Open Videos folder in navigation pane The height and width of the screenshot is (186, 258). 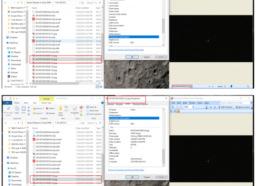click(x=13, y=77)
